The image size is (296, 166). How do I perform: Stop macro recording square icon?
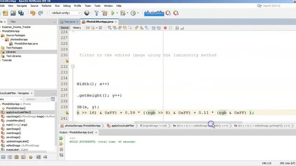(x=171, y=28)
